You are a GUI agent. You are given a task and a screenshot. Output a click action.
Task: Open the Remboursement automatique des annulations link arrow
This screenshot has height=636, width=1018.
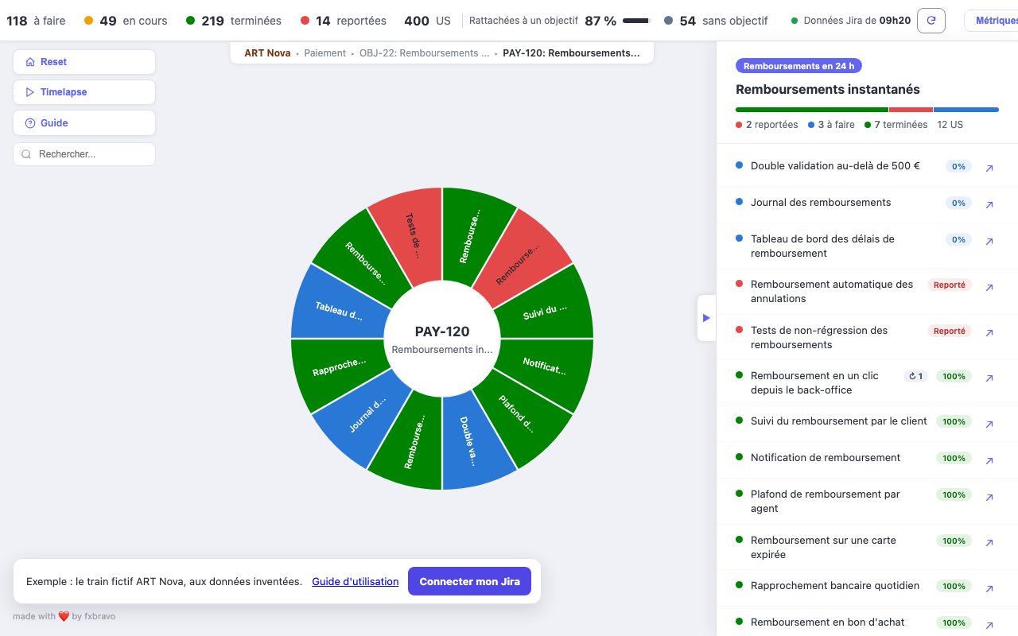[x=989, y=286]
